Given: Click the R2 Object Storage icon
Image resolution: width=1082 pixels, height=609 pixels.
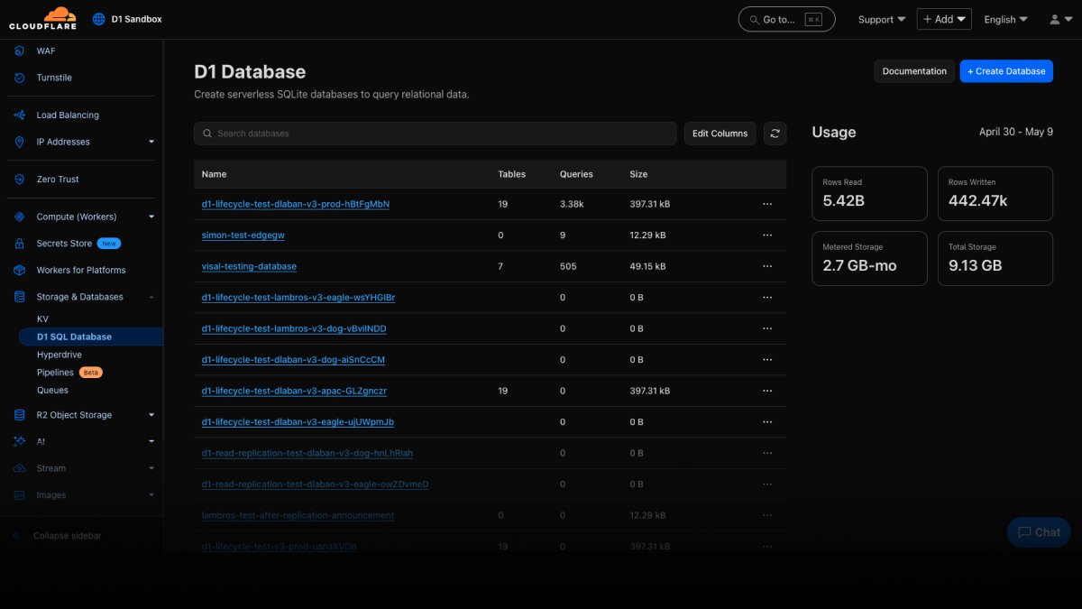Looking at the screenshot, I should pos(19,415).
